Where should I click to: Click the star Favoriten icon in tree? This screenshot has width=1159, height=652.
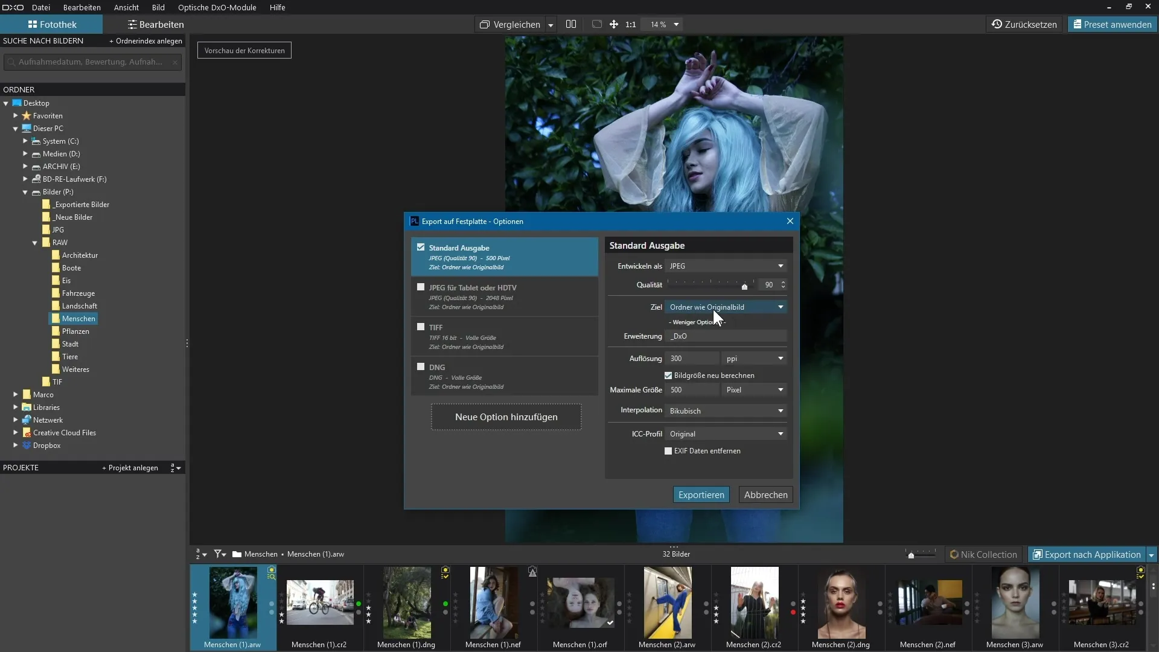pos(27,116)
